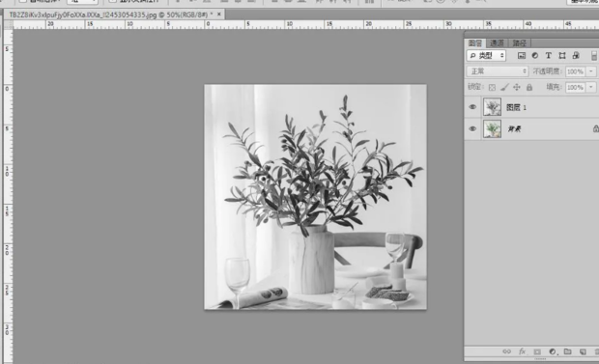
Task: Filter layers by shape layer type
Action: pos(562,56)
